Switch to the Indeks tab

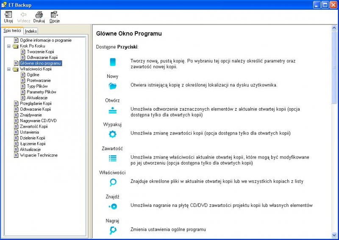31,31
